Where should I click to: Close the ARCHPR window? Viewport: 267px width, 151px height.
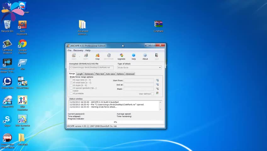[x=160, y=45]
